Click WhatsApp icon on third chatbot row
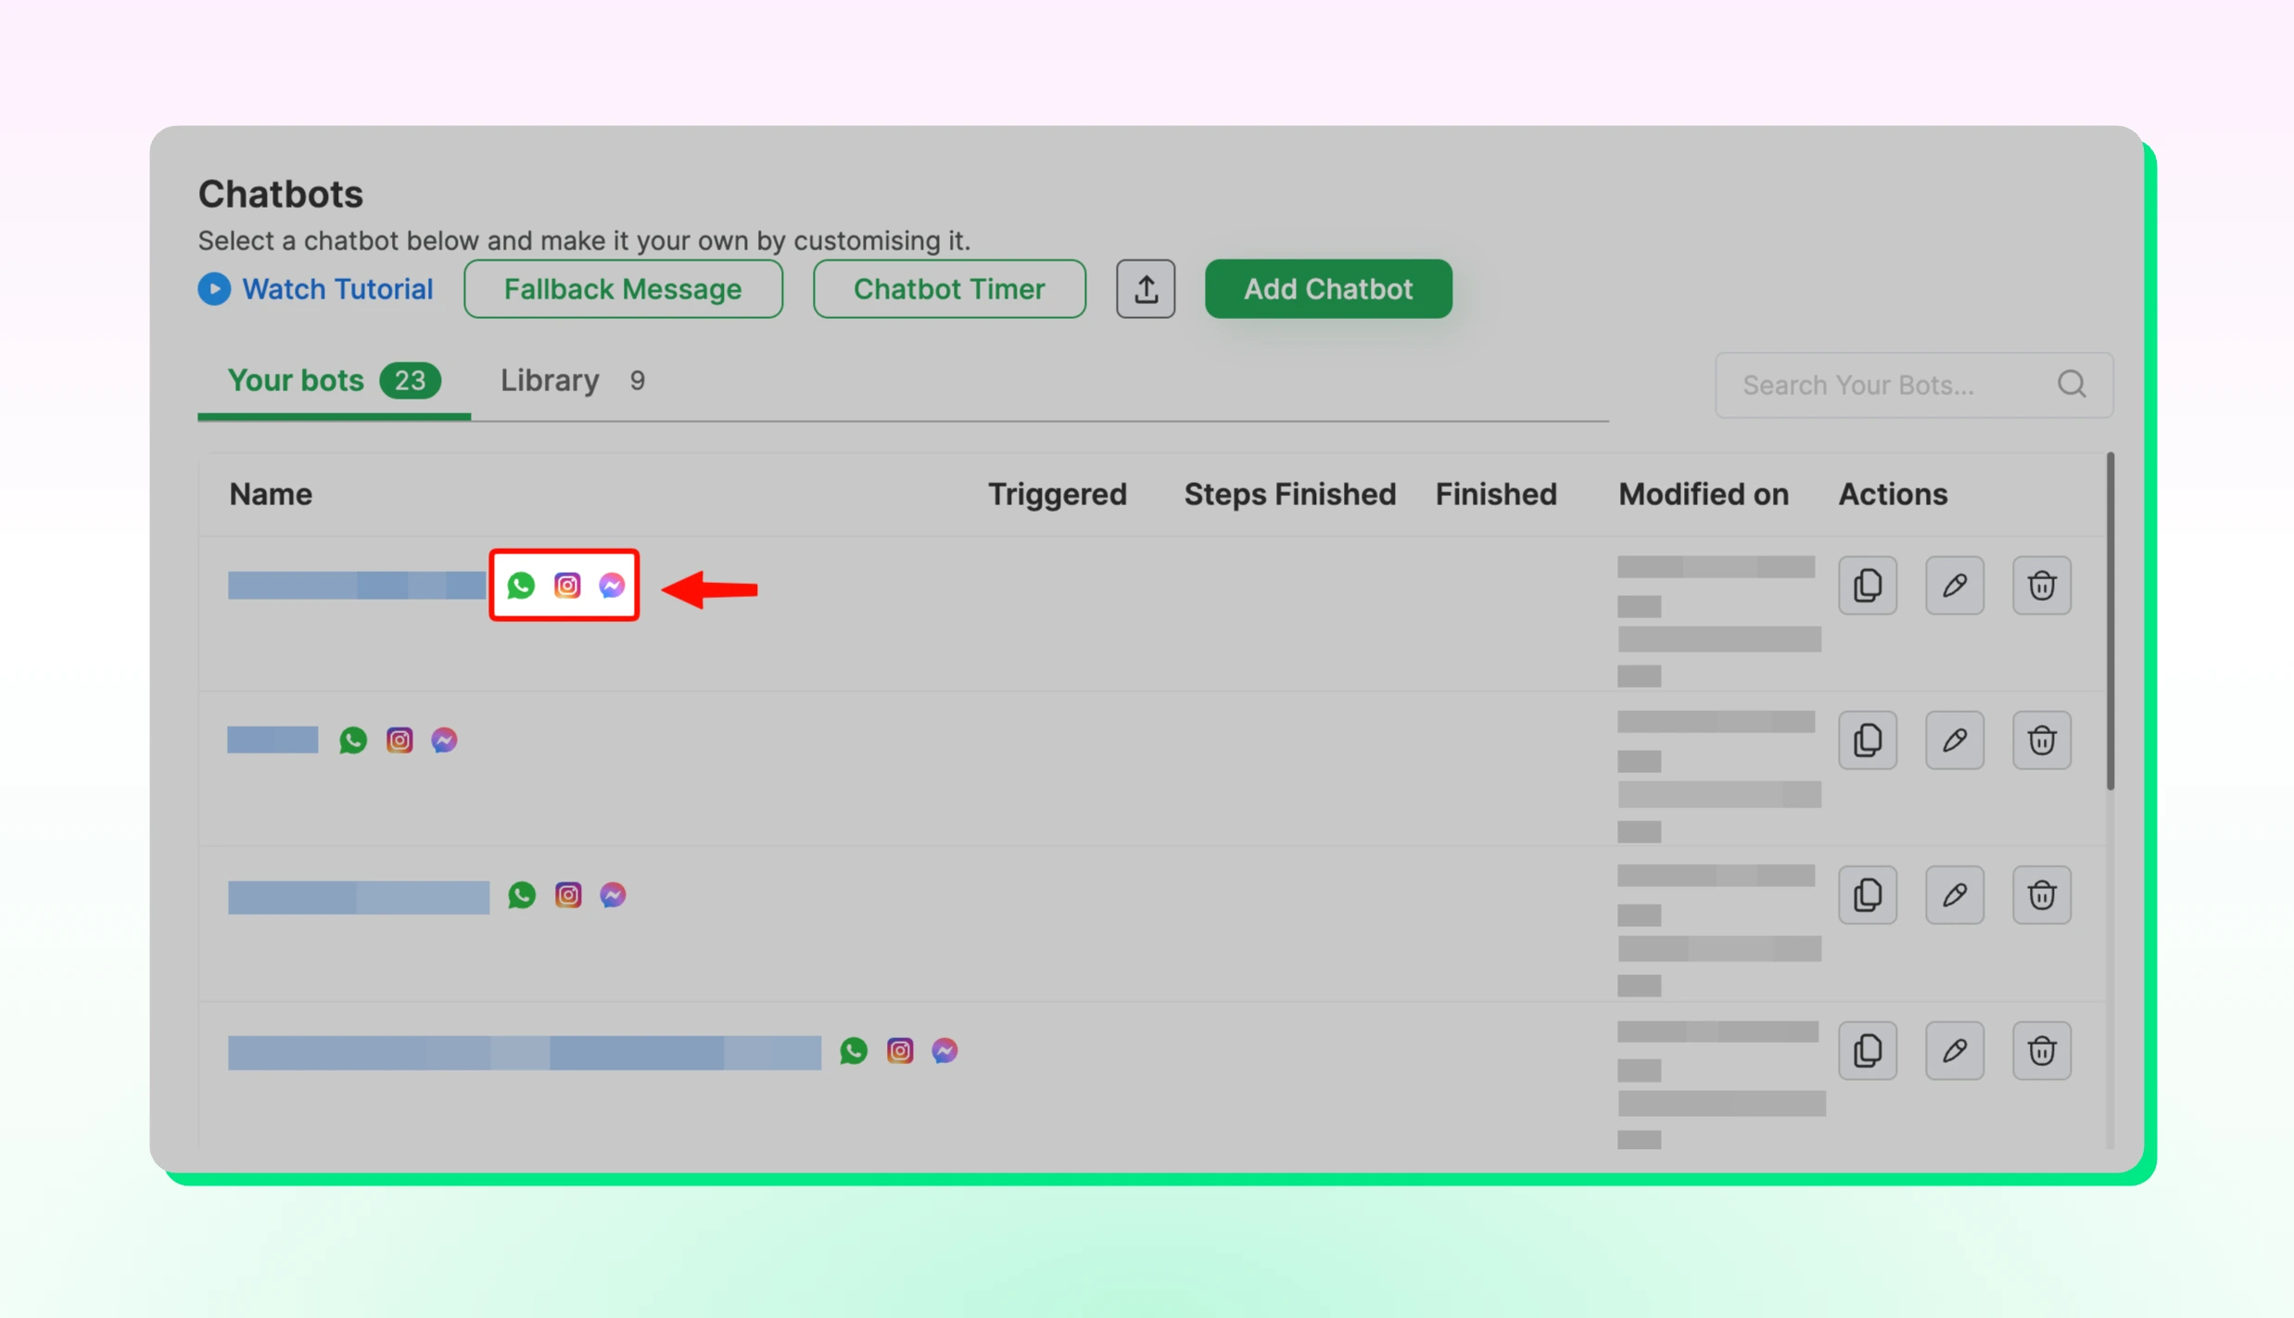Screen dimensions: 2294x1318 522,895
